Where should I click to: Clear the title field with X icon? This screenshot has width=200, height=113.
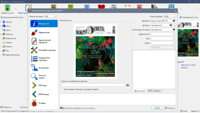pos(174,21)
